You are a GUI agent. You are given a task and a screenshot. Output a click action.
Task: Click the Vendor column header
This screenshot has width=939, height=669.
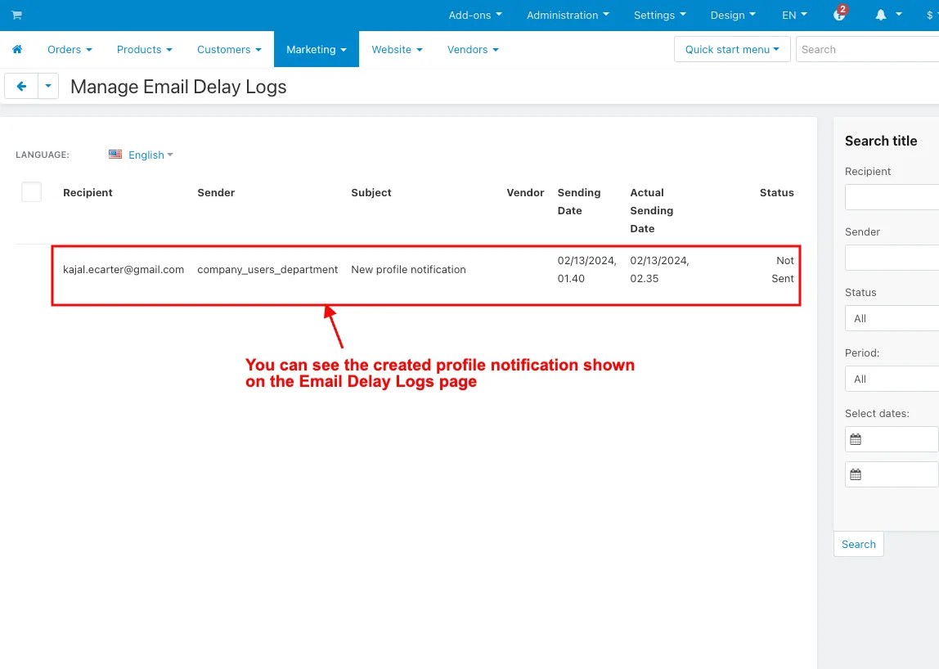525,192
